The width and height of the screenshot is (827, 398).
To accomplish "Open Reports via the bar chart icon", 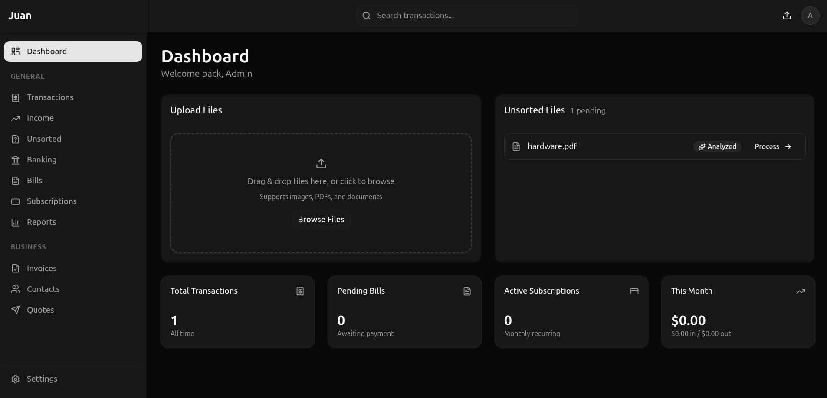I will coord(16,222).
